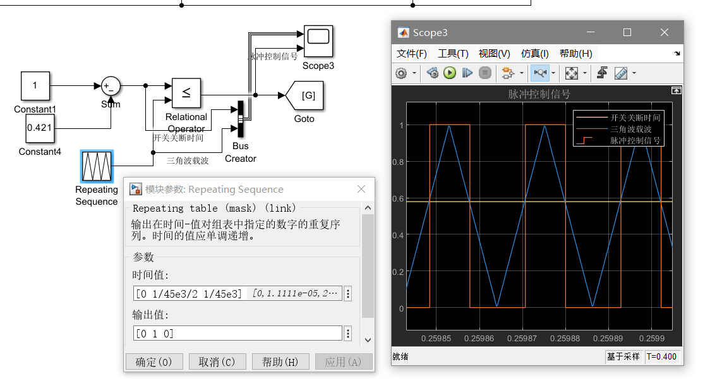Open the zoom tool dropdown arrow

coord(553,73)
